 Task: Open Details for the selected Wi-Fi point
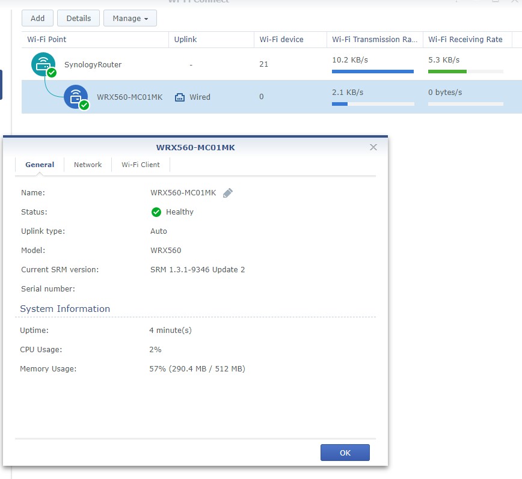(79, 18)
